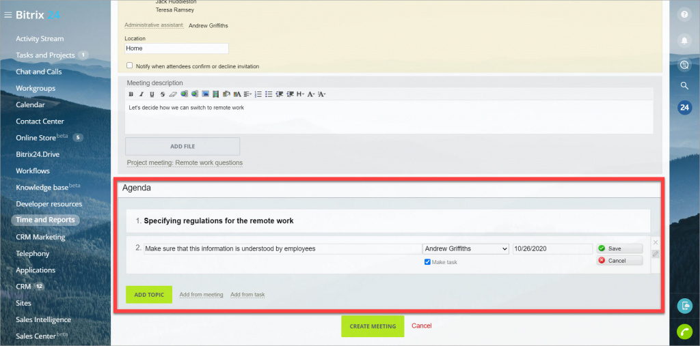Open the notifications bell icon

coord(684,40)
